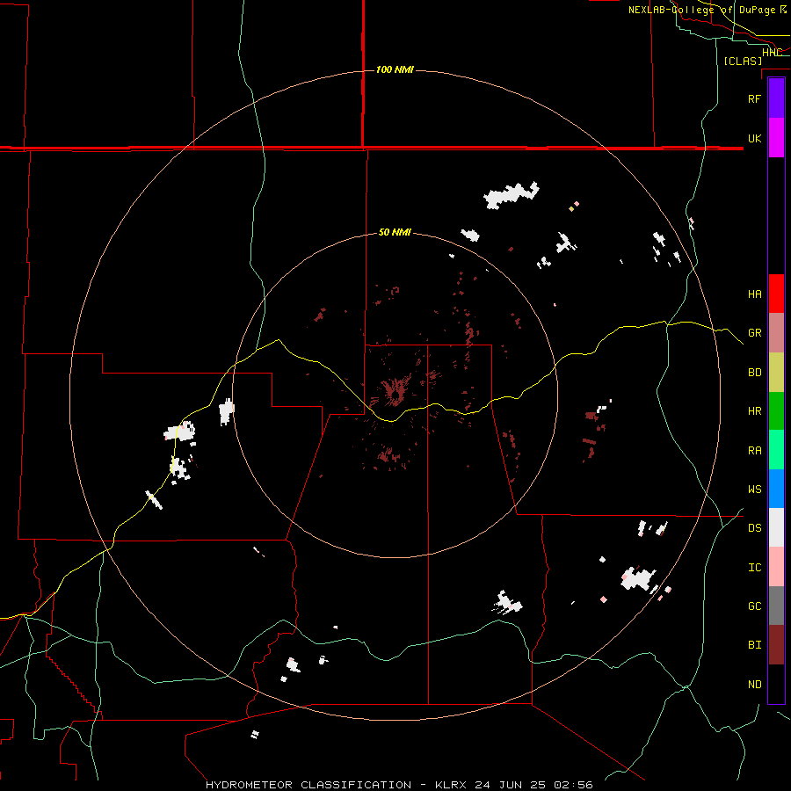Click the HA legend label
The height and width of the screenshot is (791, 791).
pos(754,294)
